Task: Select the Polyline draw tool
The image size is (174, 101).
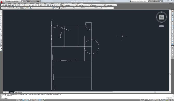Action: click(x=1, y=15)
